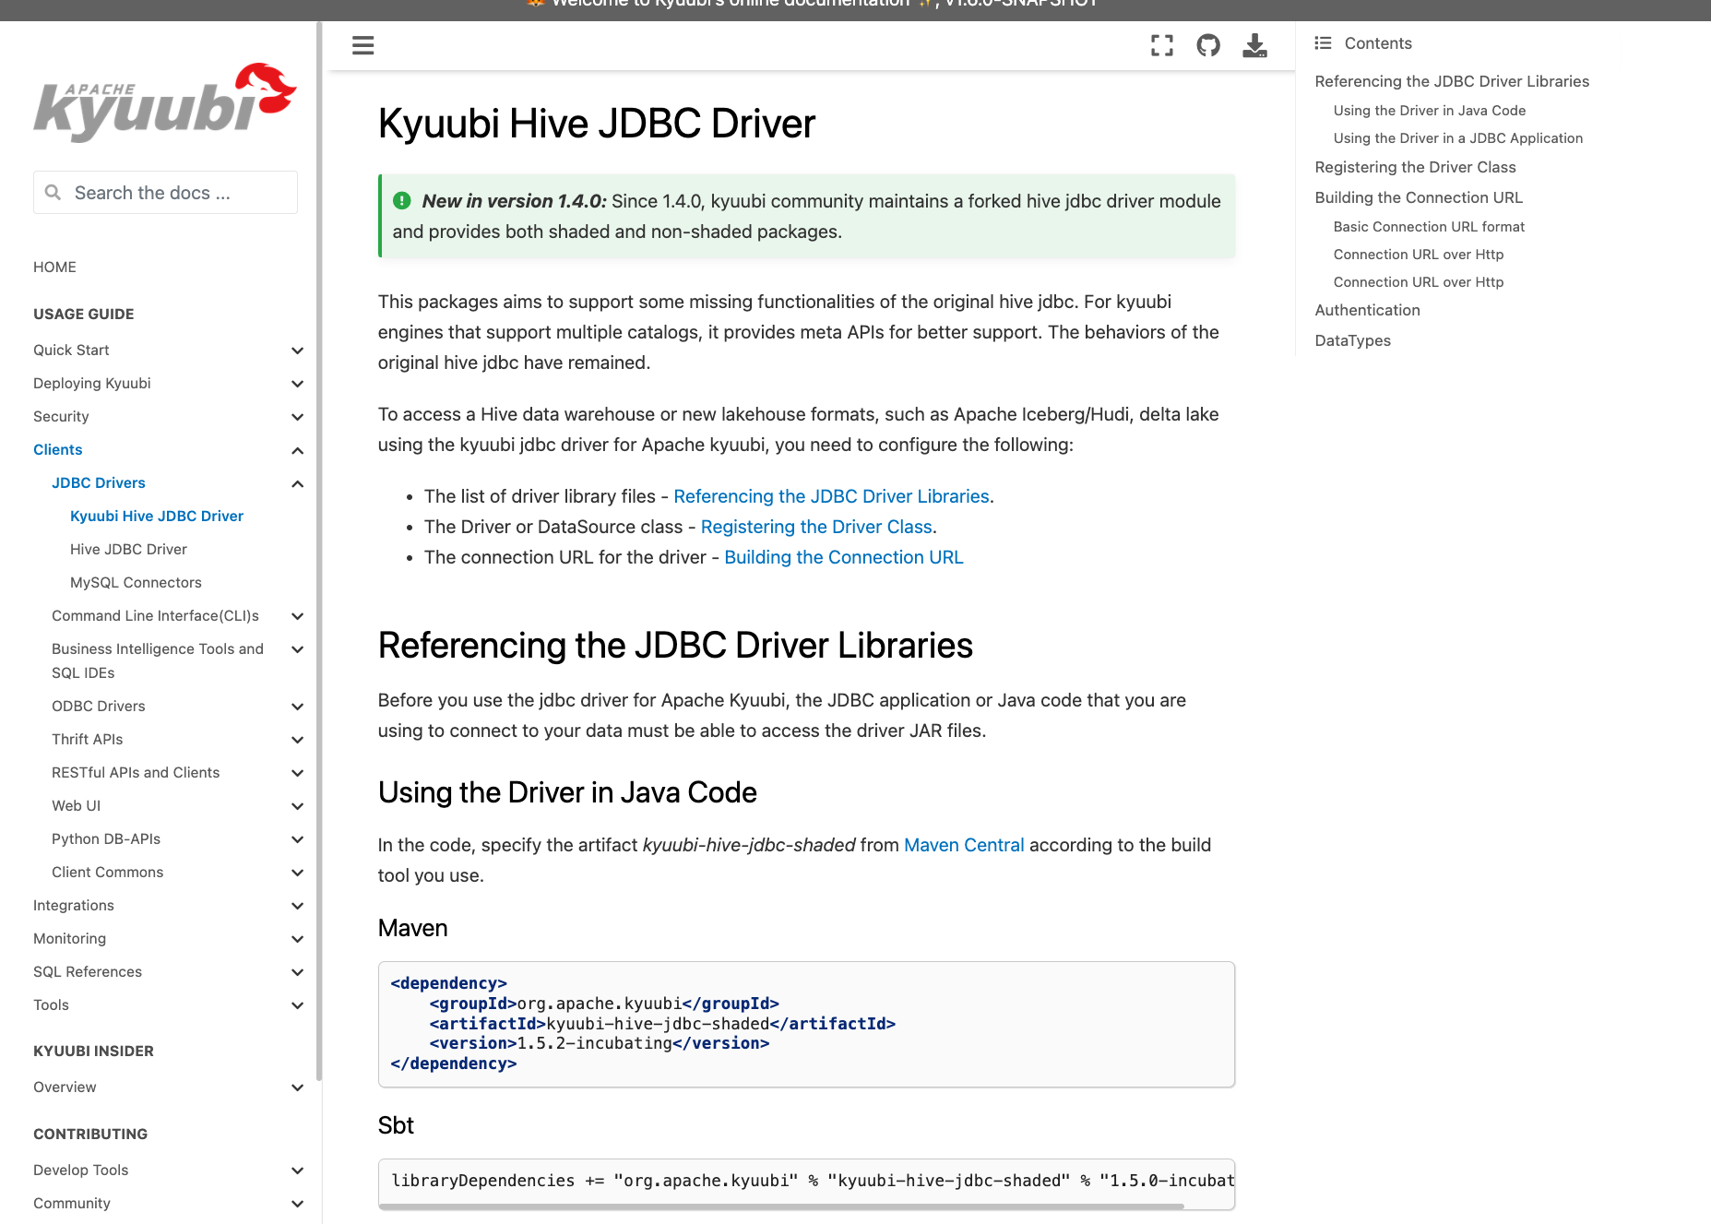The width and height of the screenshot is (1711, 1224).
Task: Open Web UI sidebar entry
Action: click(x=76, y=805)
